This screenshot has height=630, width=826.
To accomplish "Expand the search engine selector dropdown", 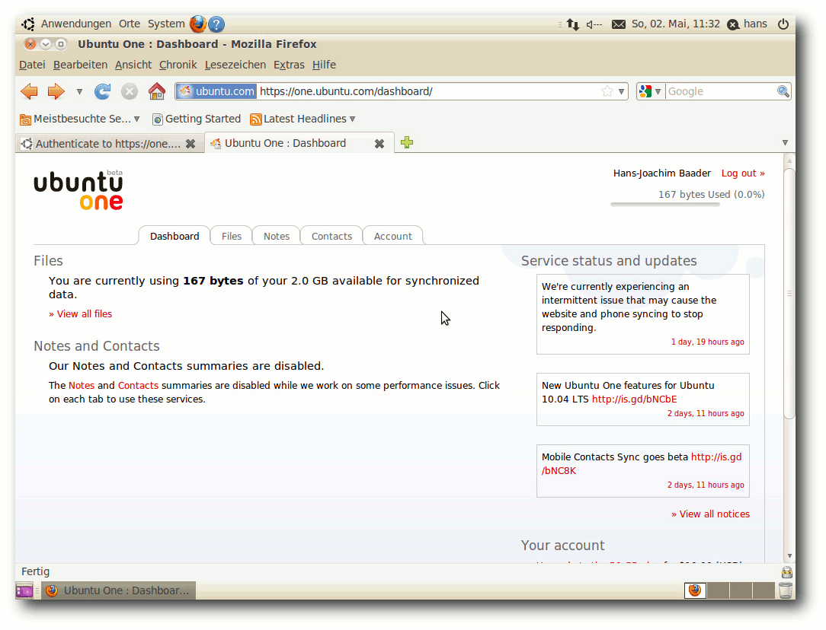I will click(650, 91).
